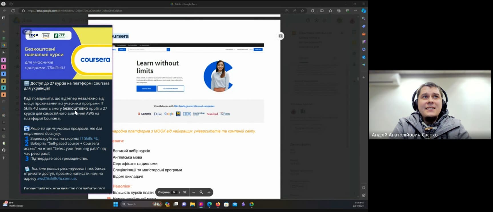Open File Explorer from taskbar
The image size is (493, 212).
click(193, 204)
